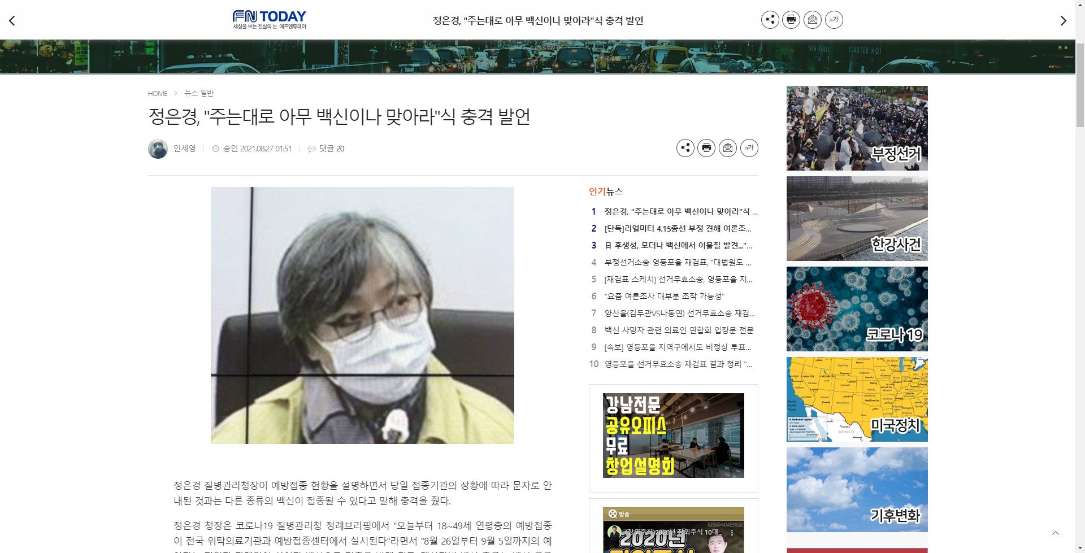Image resolution: width=1085 pixels, height=553 pixels.
Task: Click the font size icon below the article title
Action: [749, 148]
